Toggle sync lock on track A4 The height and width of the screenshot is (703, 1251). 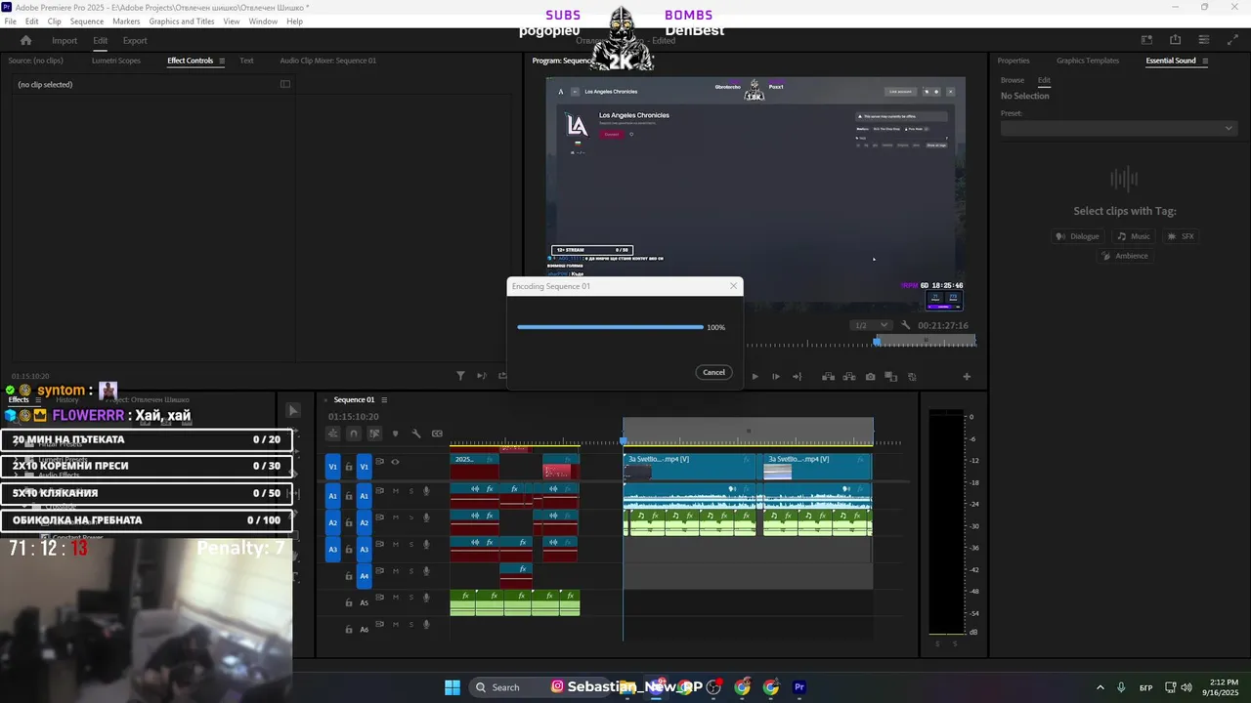[380, 570]
